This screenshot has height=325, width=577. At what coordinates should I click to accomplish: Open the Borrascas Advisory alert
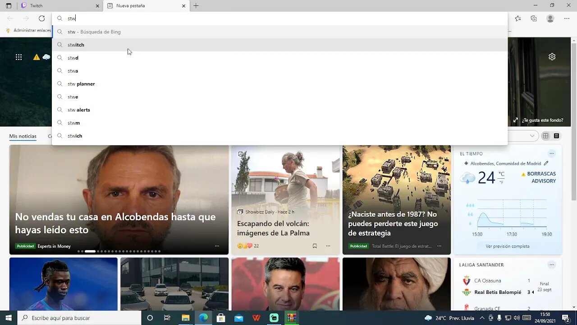click(539, 177)
